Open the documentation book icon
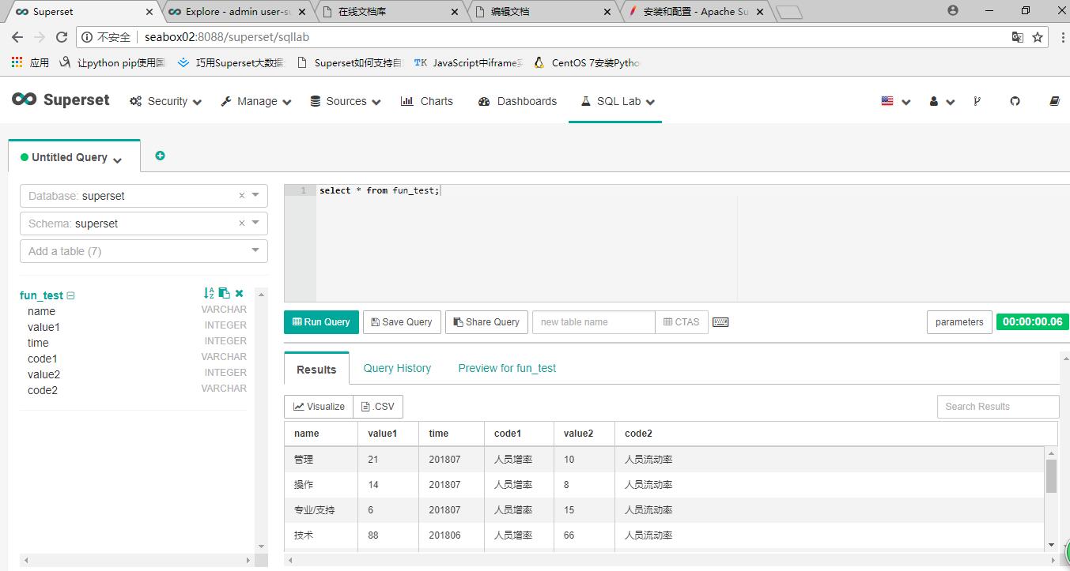1070x571 pixels. point(1054,101)
